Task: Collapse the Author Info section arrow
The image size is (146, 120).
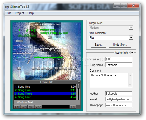Action: pyautogui.click(x=132, y=53)
